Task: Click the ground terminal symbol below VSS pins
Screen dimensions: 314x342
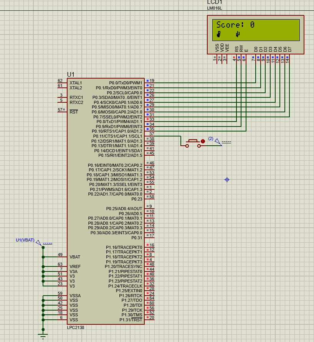Action: pos(43,336)
